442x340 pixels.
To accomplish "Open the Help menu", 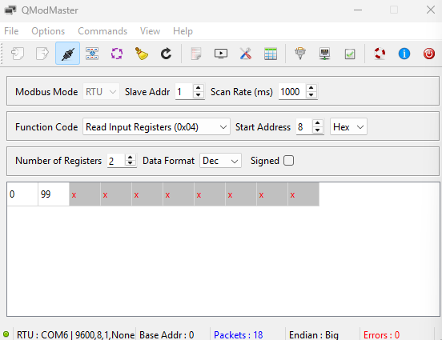I will [183, 31].
